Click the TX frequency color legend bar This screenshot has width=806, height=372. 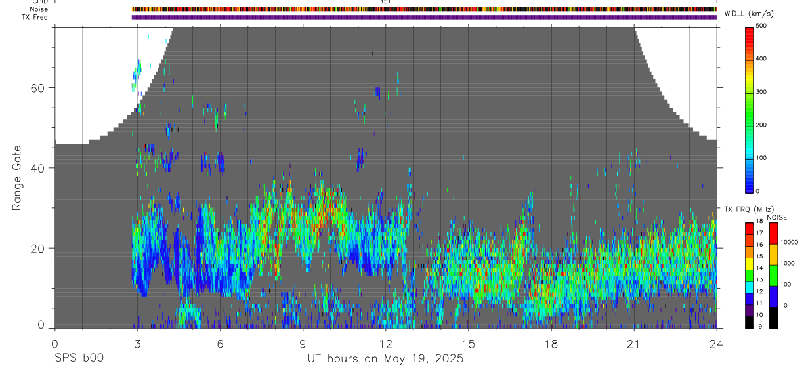[750, 276]
